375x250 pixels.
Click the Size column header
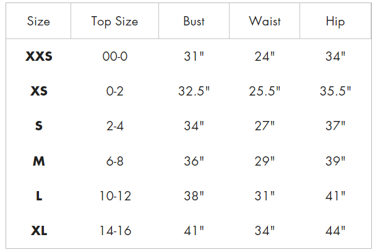(x=38, y=21)
